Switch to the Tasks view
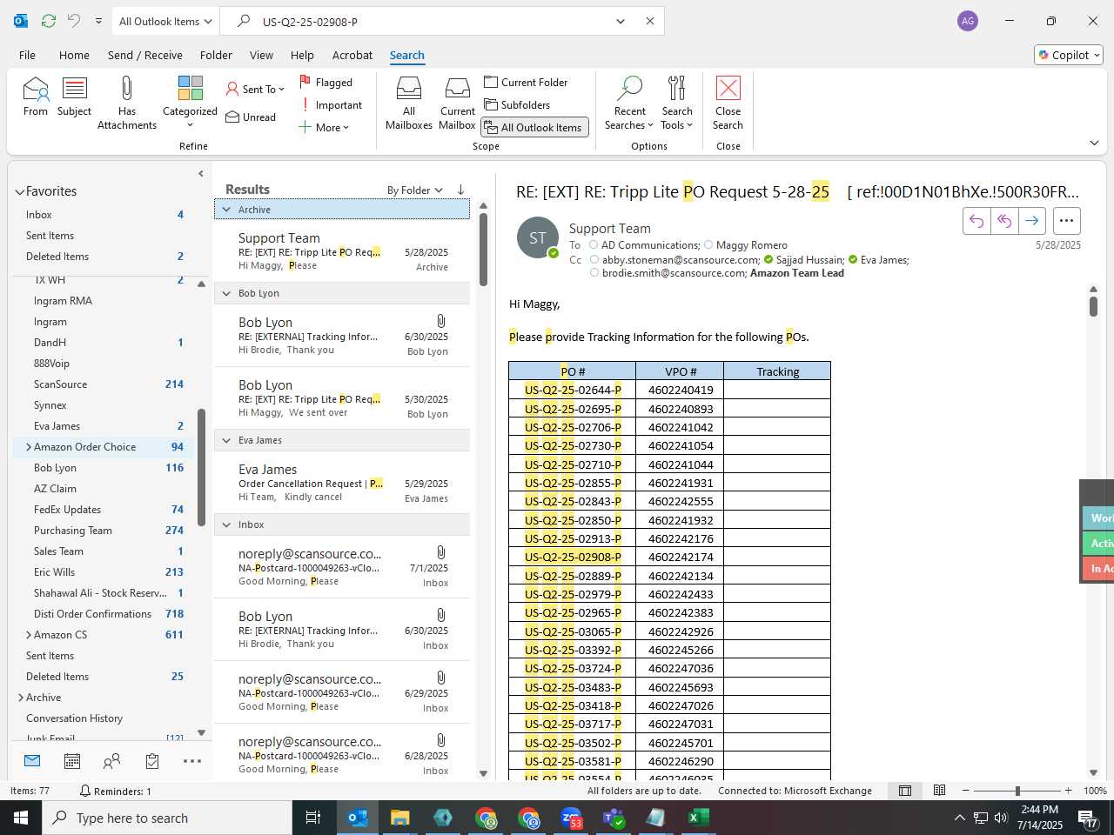The width and height of the screenshot is (1114, 835). click(152, 761)
